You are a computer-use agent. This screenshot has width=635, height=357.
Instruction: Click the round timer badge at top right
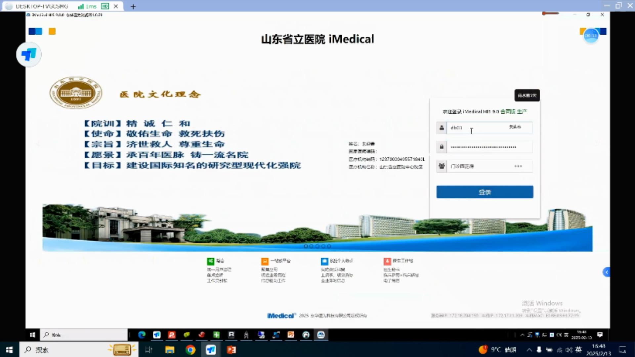[x=591, y=36]
